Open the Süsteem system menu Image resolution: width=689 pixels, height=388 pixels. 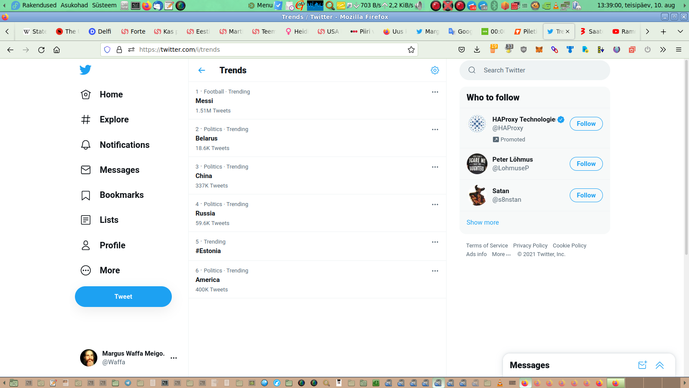pyautogui.click(x=104, y=5)
